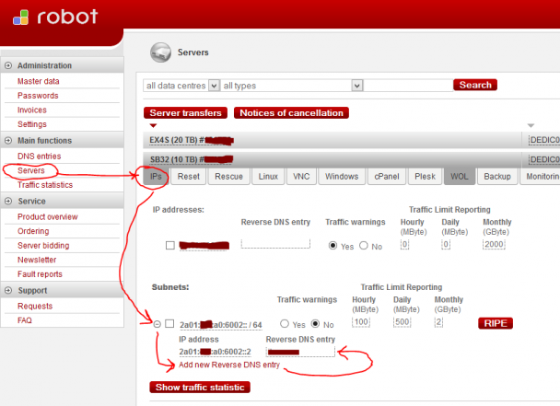Open Settings in sidebar
The width and height of the screenshot is (560, 406).
32,124
